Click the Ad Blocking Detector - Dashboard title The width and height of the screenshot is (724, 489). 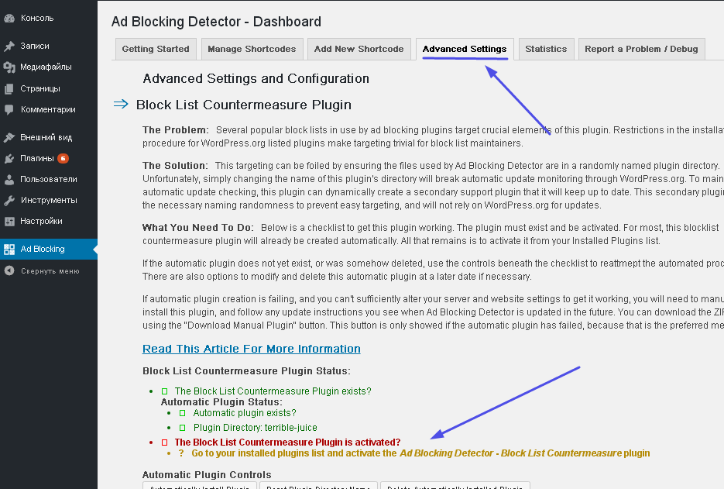(217, 22)
